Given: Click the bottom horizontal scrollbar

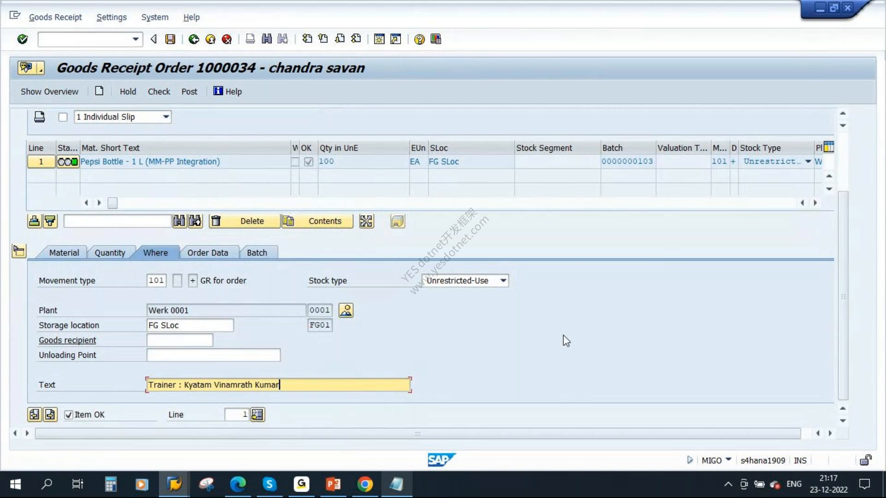Looking at the screenshot, I should (418, 433).
